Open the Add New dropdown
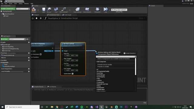194x109 pixels. tap(5, 39)
